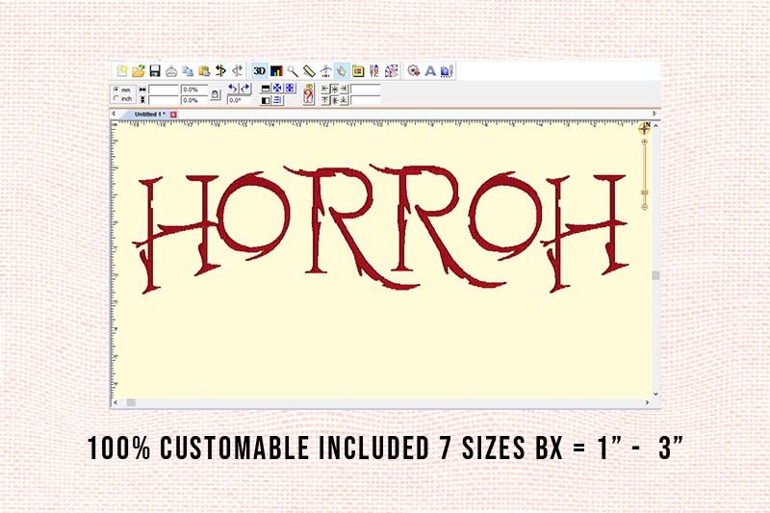This screenshot has width=770, height=513.
Task: Pick the ruler measure tool
Action: click(x=309, y=71)
